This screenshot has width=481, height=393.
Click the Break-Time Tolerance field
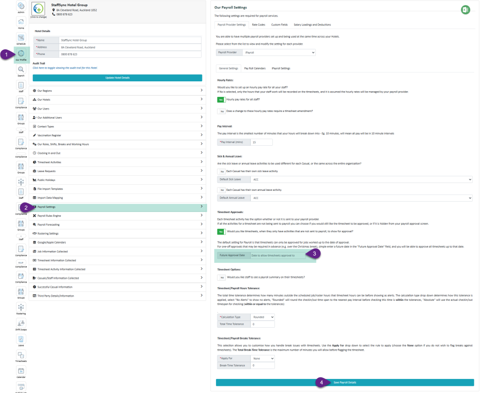point(263,365)
